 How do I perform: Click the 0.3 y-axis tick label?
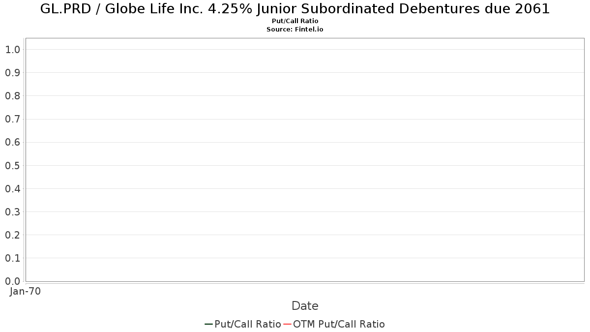12,211
